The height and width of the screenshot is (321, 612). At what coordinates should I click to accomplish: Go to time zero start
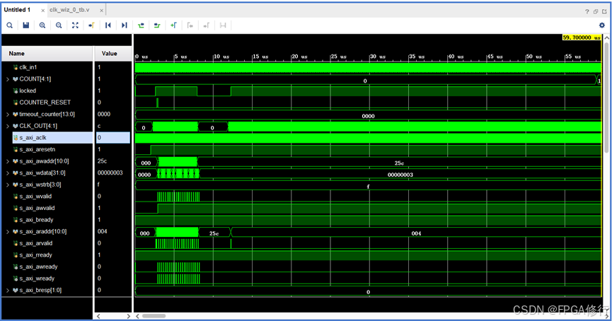point(108,25)
